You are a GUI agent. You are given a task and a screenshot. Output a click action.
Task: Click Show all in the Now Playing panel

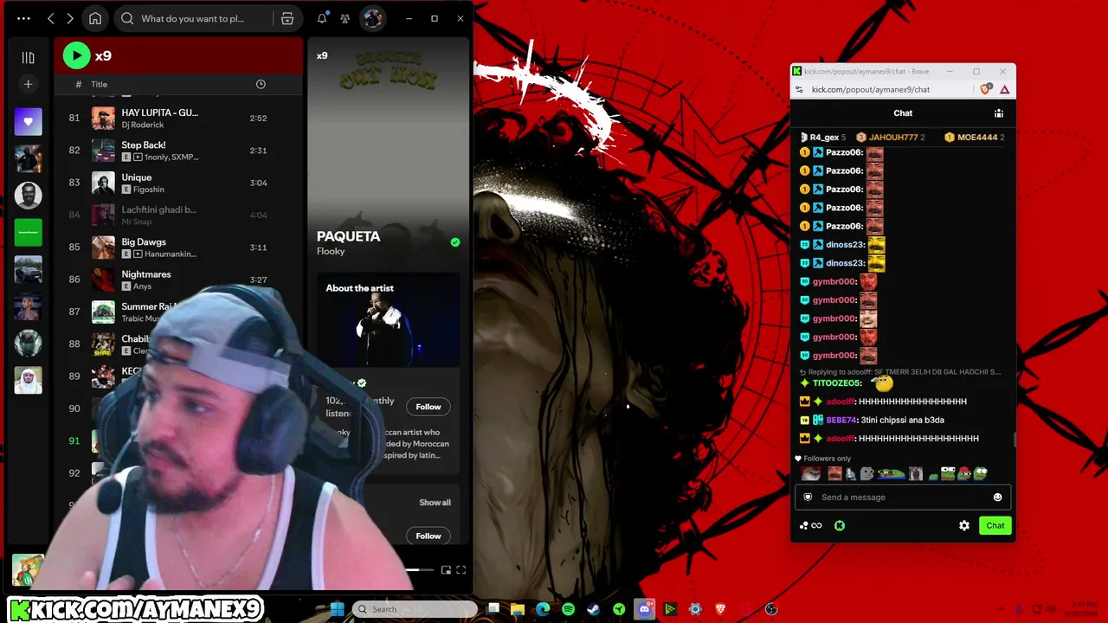coord(435,503)
